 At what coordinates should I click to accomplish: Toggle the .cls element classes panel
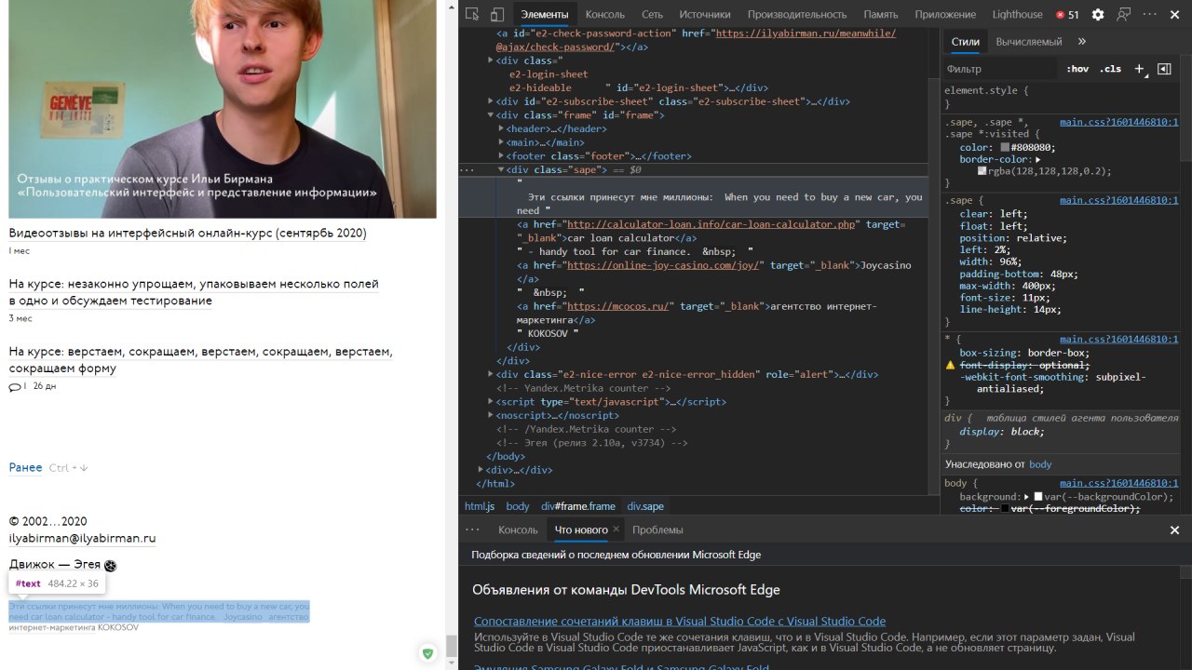[1110, 69]
